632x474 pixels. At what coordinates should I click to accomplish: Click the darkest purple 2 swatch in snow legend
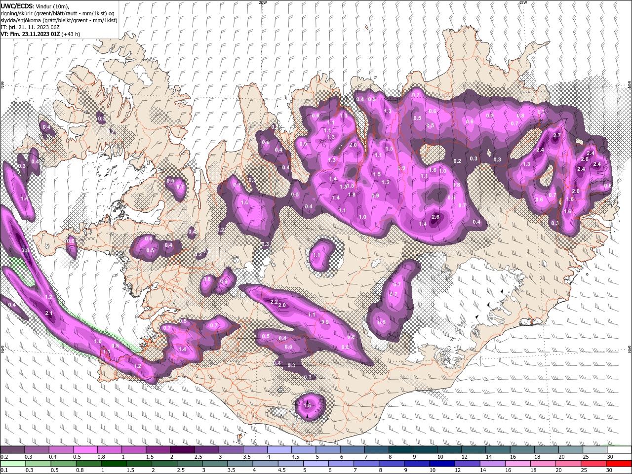pos(182,450)
